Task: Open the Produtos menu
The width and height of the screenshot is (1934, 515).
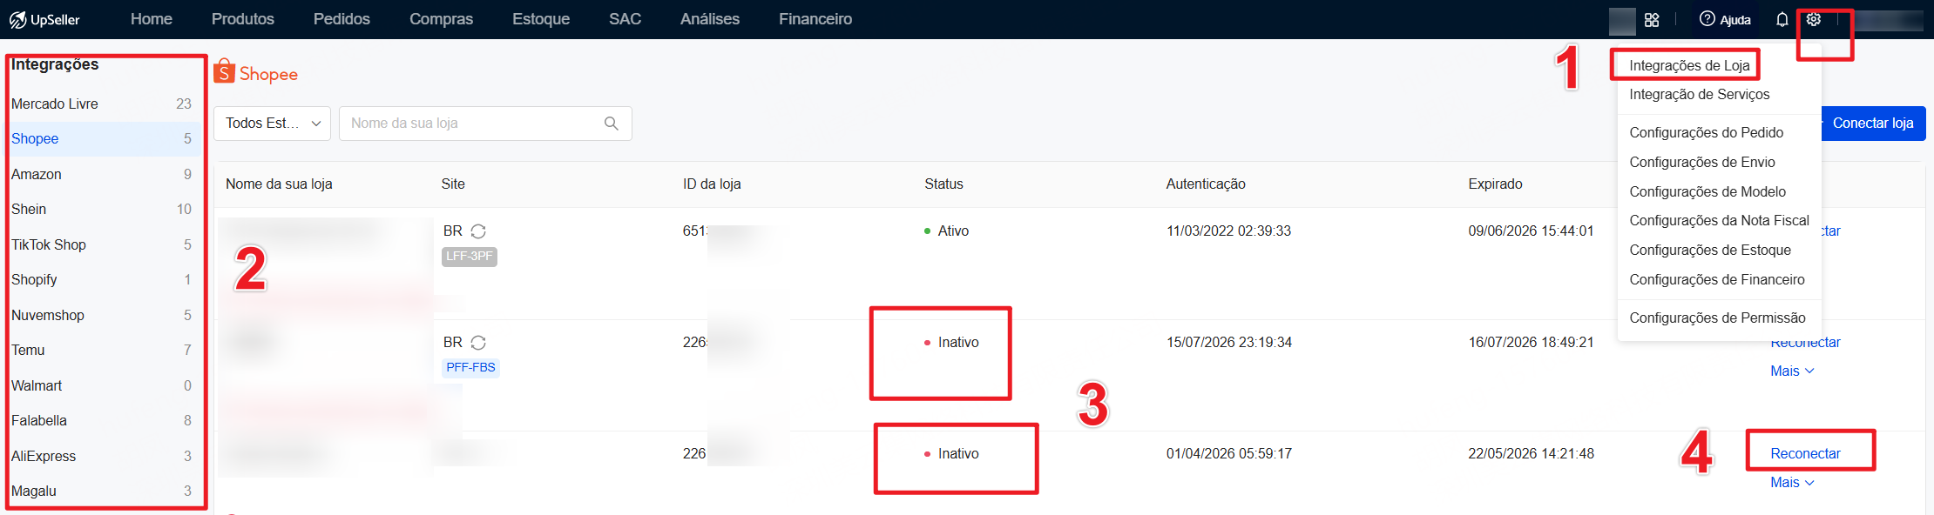Action: (x=243, y=19)
